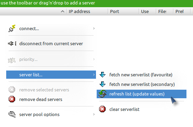Expand the priority submenu chevron
The image size is (193, 127).
coord(94,59)
